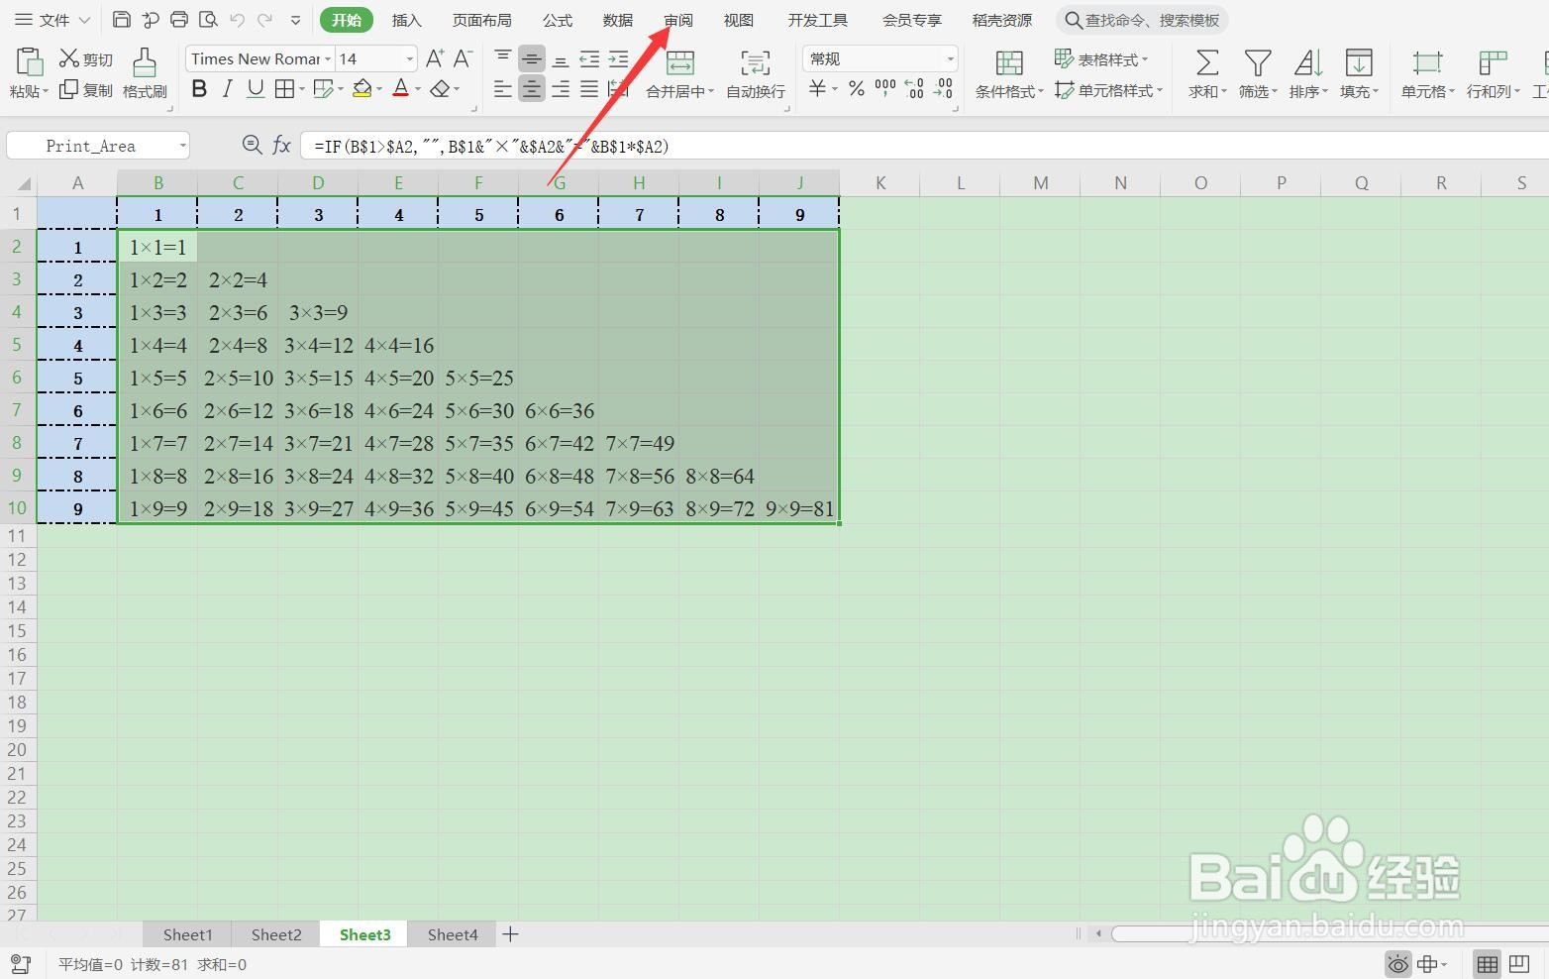The image size is (1549, 979).
Task: Open Print Preview from quick access toolbar
Action: coord(208,20)
